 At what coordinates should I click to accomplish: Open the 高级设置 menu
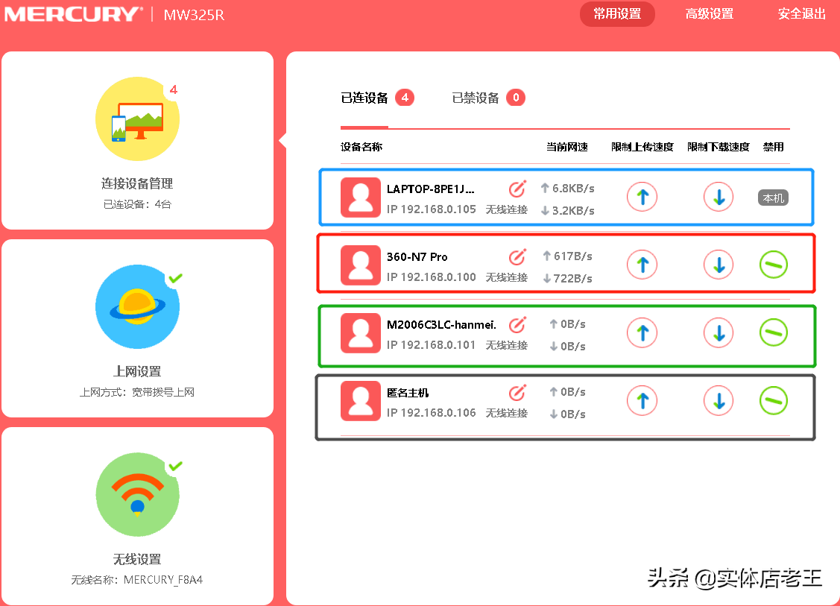pyautogui.click(x=709, y=14)
